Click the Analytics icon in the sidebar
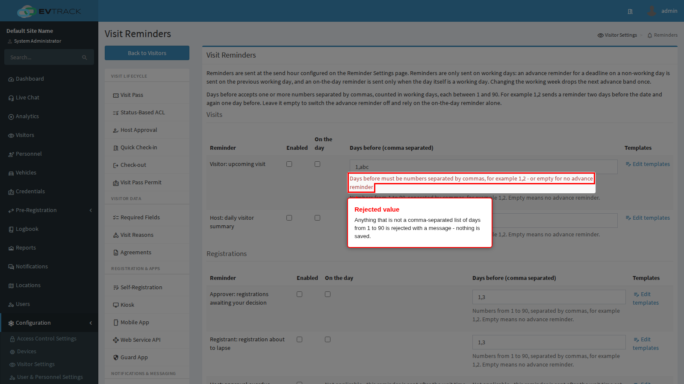Screen dimensions: 684x384 pyautogui.click(x=11, y=117)
